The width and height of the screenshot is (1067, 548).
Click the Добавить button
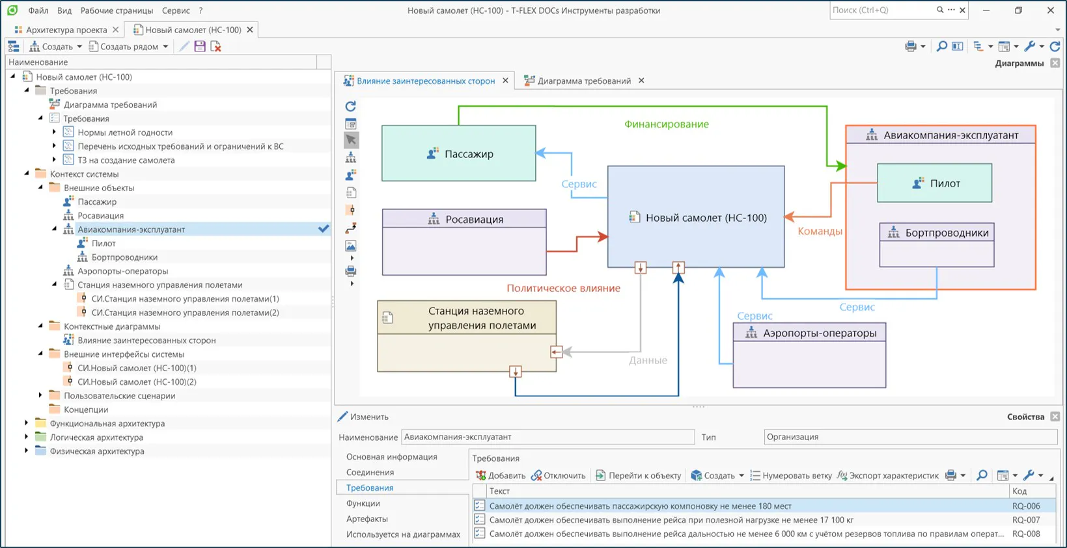[x=500, y=476]
